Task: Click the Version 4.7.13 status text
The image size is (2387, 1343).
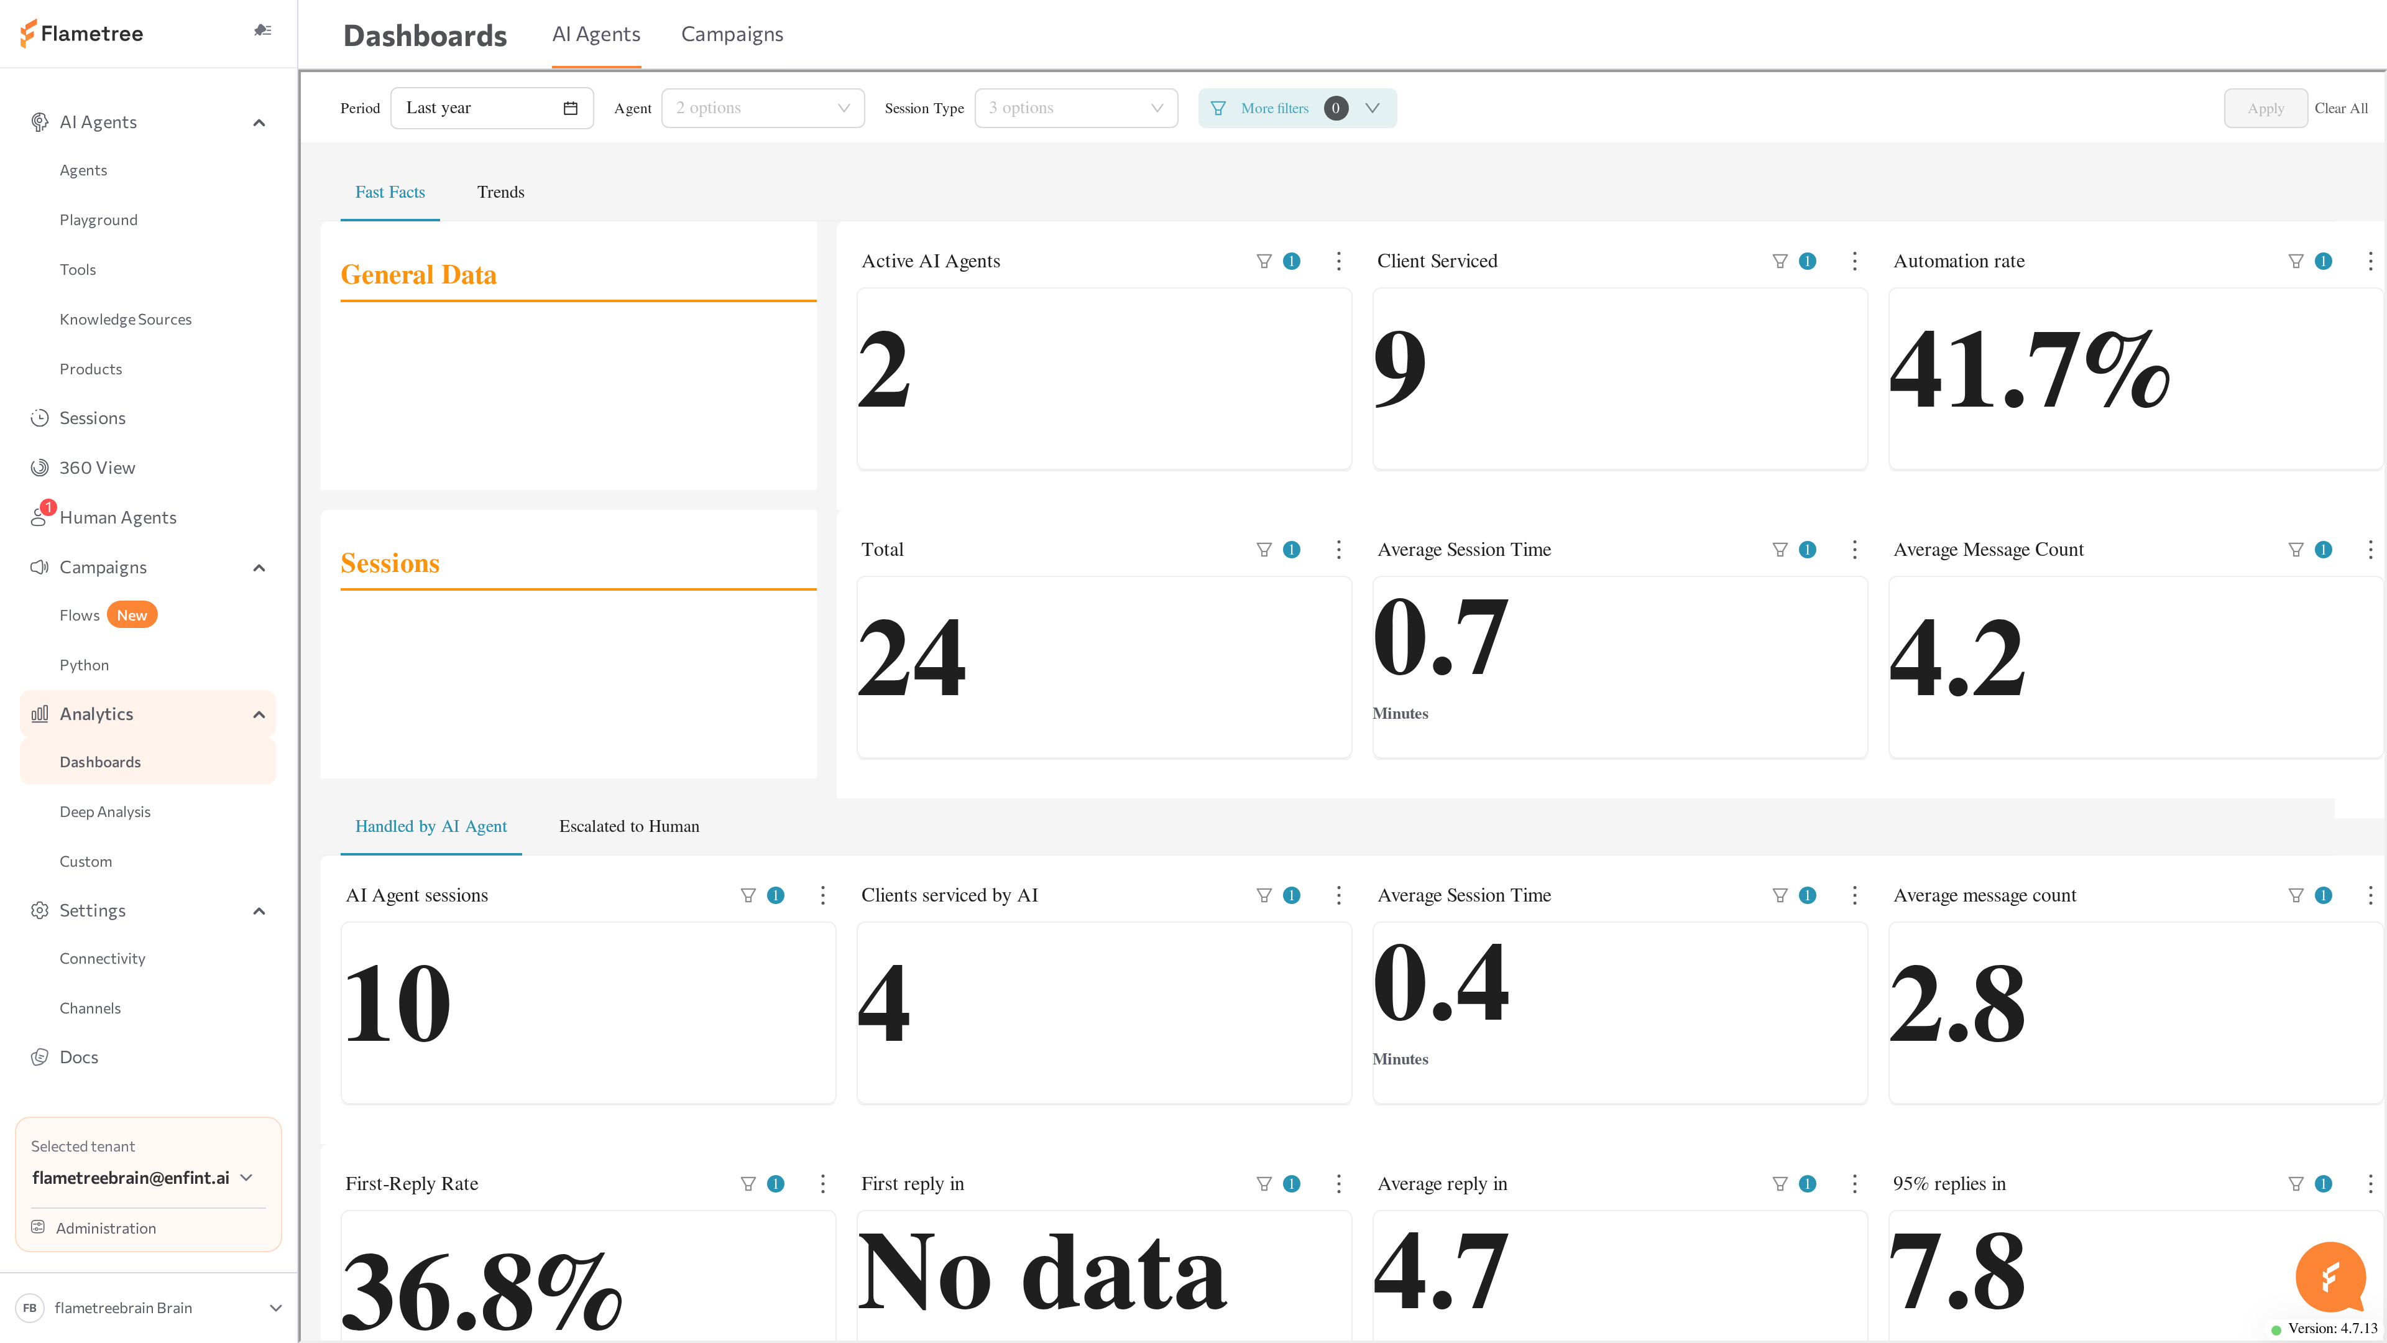Action: (2332, 1328)
